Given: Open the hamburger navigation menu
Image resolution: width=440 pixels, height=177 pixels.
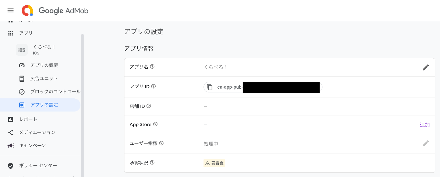Looking at the screenshot, I should click(x=10, y=10).
